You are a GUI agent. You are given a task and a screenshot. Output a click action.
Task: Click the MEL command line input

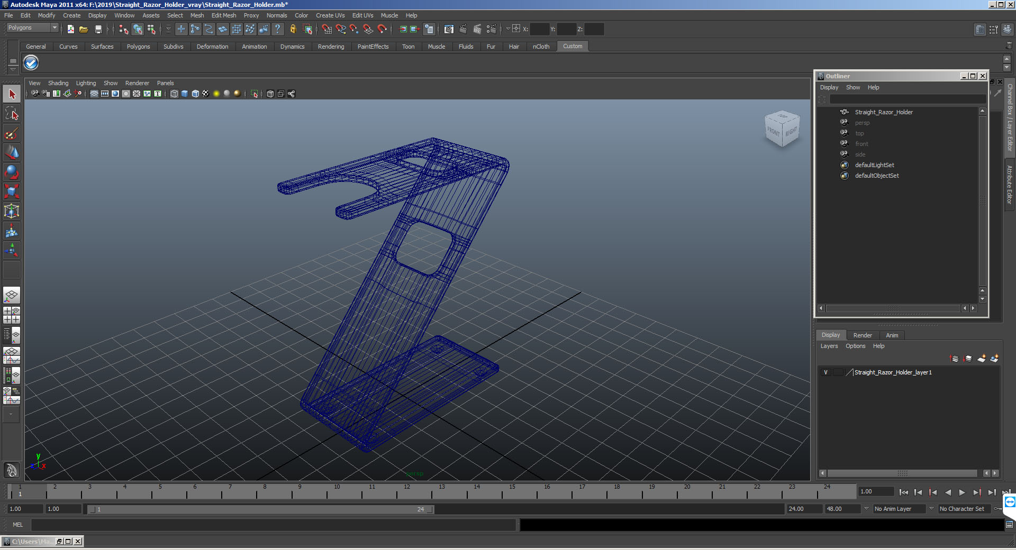click(x=274, y=525)
